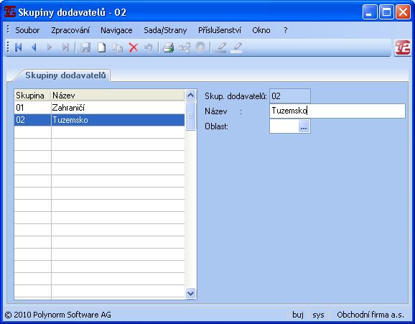Create a new record page icon
Image resolution: width=415 pixels, height=324 pixels.
(x=101, y=47)
